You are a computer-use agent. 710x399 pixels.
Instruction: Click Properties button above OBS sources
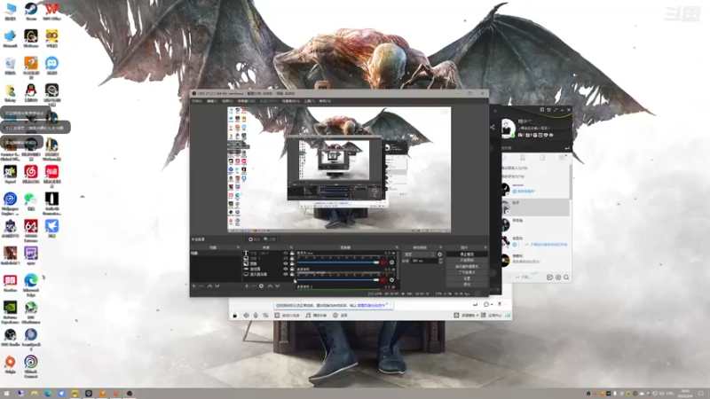pos(255,239)
